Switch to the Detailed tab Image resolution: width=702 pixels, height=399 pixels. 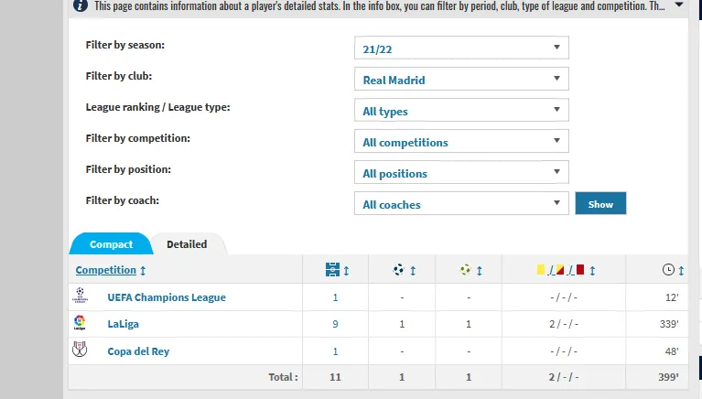pos(187,244)
